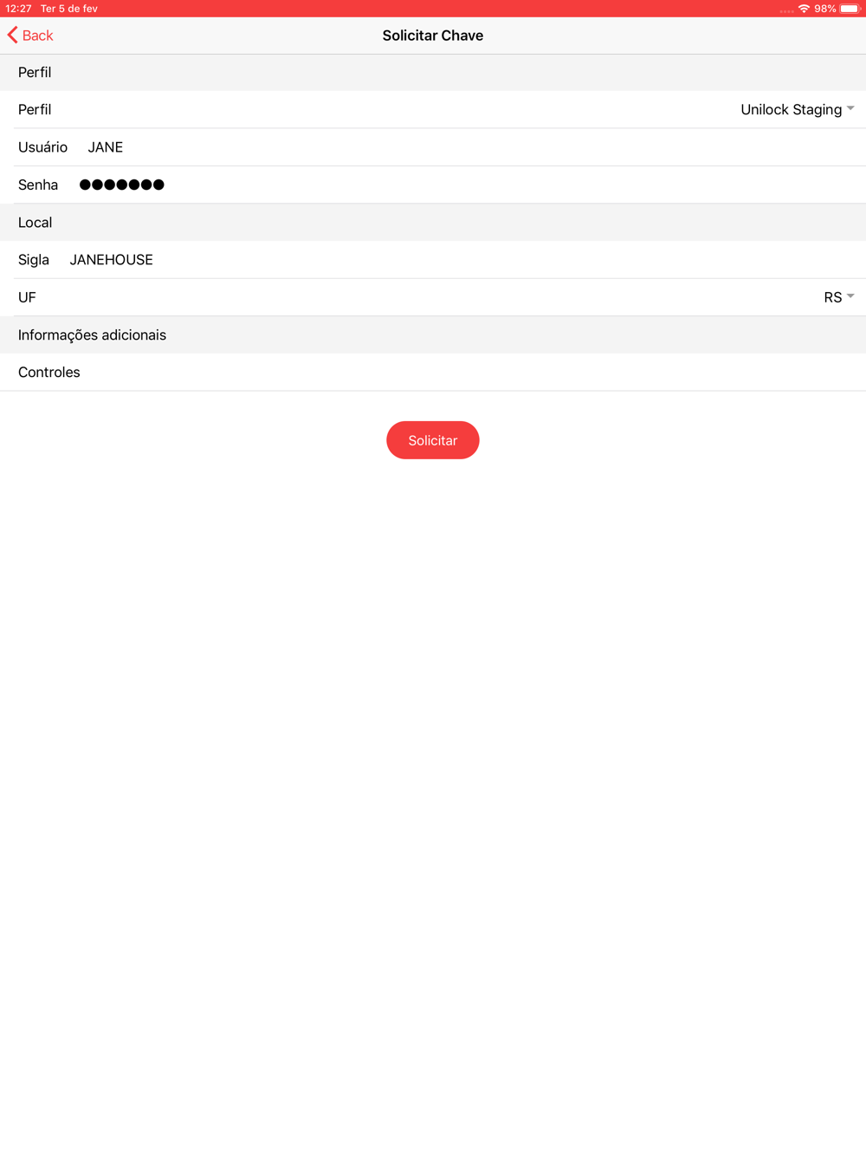Screen dimensions: 866x1156
Task: Tap the Solicitar Chave title
Action: [433, 36]
